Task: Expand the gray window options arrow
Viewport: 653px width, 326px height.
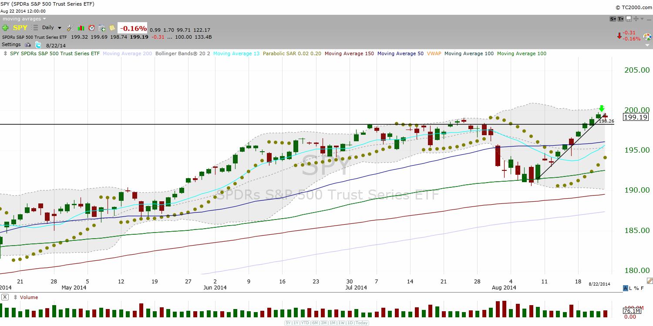Action: point(642,19)
